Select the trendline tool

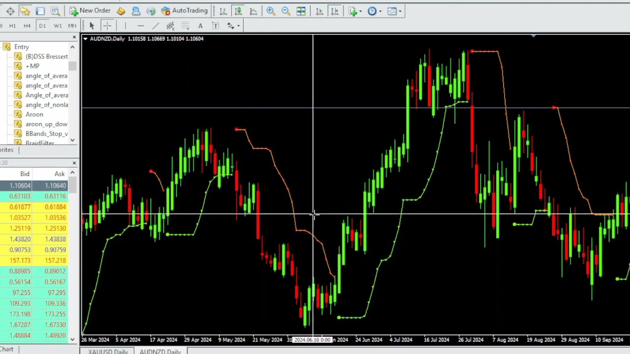click(156, 26)
